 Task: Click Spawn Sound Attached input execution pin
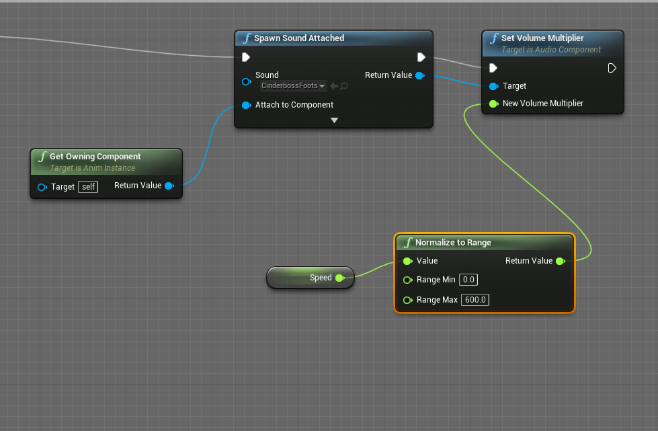[x=246, y=57]
